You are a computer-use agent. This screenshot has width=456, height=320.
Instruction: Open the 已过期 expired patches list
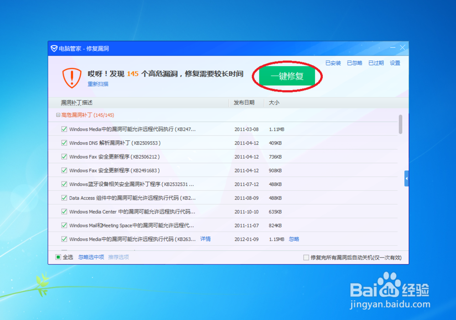click(x=376, y=63)
